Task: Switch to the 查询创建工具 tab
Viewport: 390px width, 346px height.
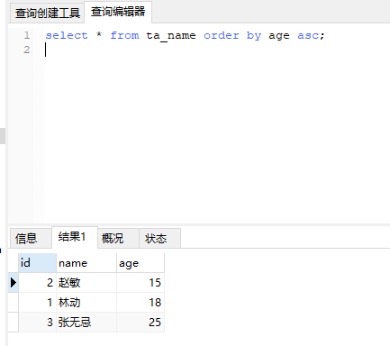Action: pyautogui.click(x=47, y=13)
